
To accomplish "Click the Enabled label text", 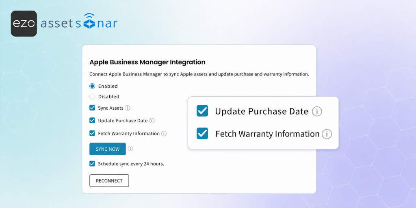I will (x=108, y=86).
